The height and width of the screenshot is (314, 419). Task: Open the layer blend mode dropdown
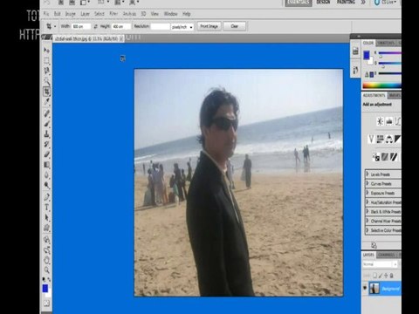(x=380, y=264)
